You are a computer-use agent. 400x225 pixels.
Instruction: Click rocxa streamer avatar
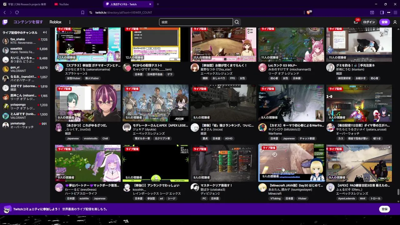point(195,127)
